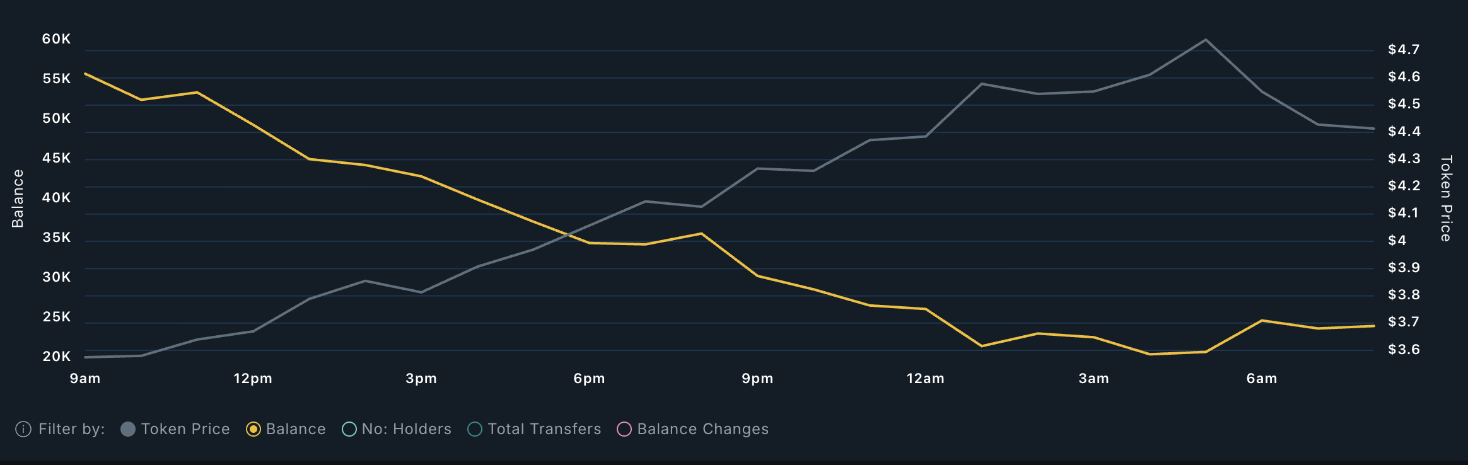Viewport: 1468px width, 465px height.
Task: Select the 6pm time axis label
Action: 589,379
